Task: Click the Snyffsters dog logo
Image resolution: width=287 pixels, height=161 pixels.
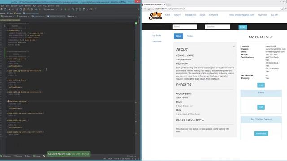Action: click(x=156, y=16)
